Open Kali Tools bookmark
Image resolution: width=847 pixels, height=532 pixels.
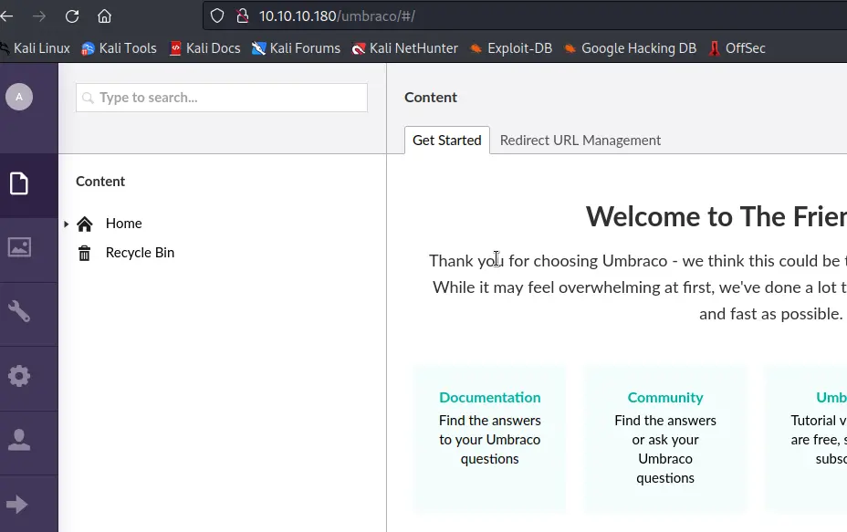click(x=119, y=48)
